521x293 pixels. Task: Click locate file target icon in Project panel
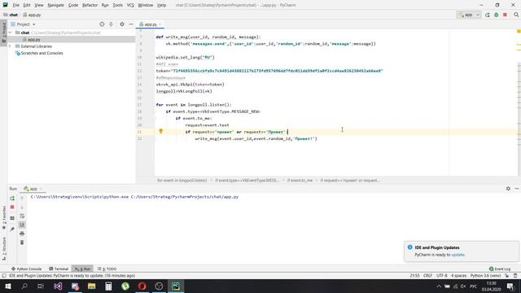(102, 24)
